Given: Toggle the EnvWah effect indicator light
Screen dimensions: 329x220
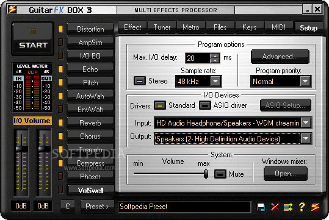Looking at the screenshot, I should click(x=60, y=109).
